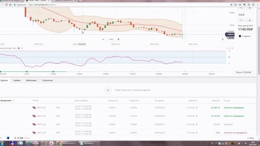
Task: Close the RSI indicator panel
Action: [232, 48]
